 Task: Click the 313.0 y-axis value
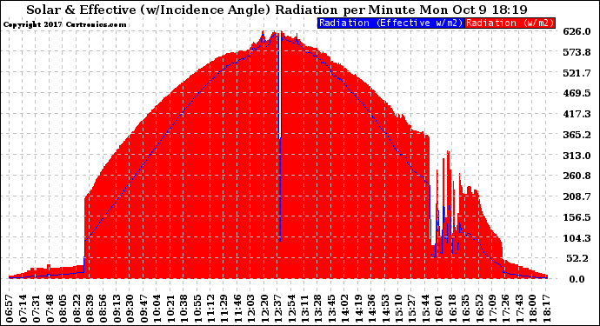click(x=577, y=156)
